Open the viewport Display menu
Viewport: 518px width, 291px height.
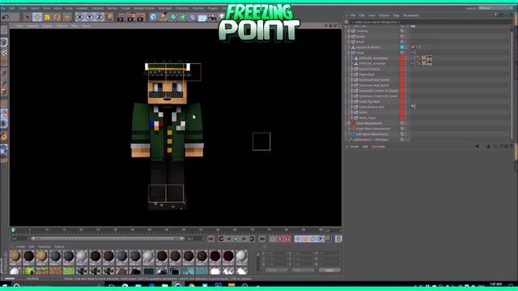(47, 25)
